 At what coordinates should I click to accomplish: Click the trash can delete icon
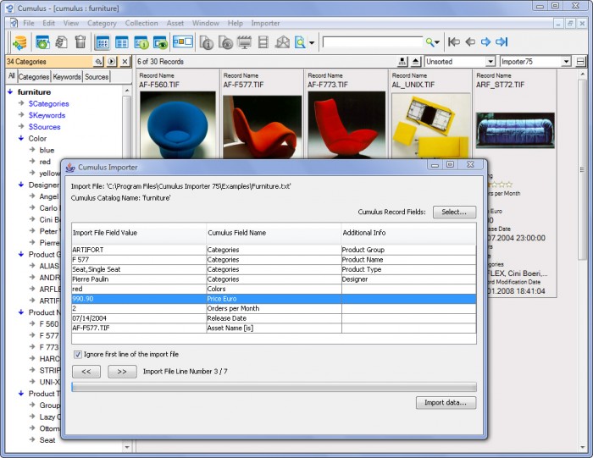point(80,42)
